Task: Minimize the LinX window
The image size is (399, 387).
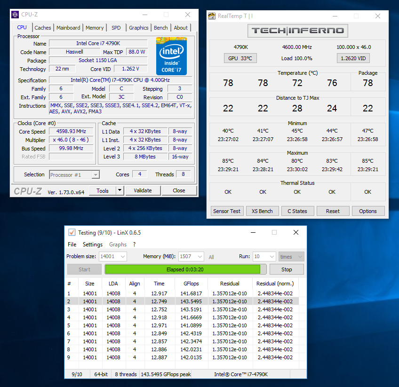Action: [253, 232]
